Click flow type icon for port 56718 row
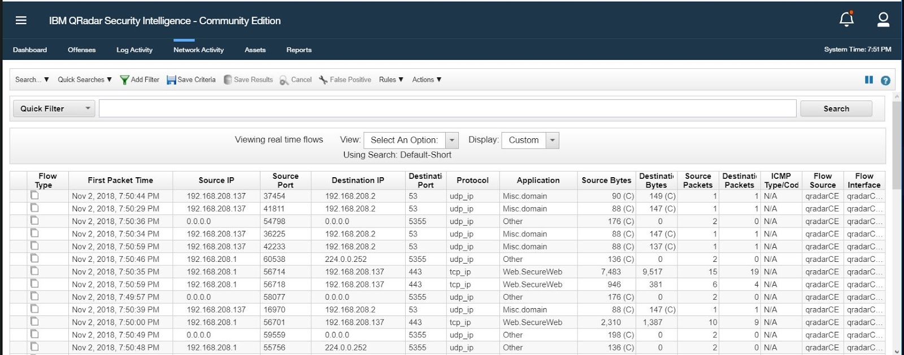This screenshot has width=904, height=355. point(34,283)
